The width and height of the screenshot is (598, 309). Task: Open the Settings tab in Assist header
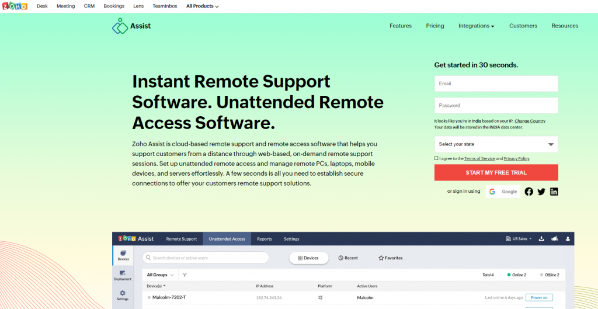tap(291, 239)
